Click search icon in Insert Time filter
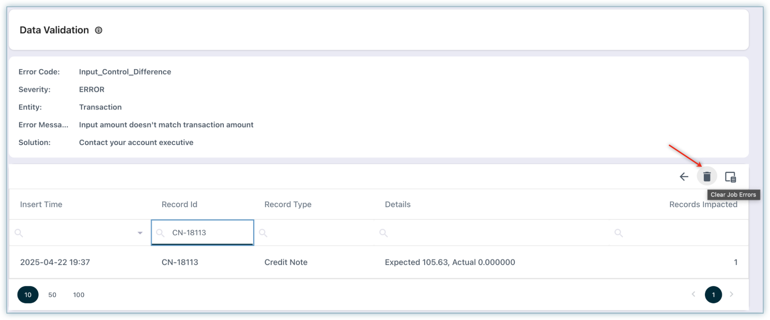Viewport: 770px width, 320px height. pos(19,233)
